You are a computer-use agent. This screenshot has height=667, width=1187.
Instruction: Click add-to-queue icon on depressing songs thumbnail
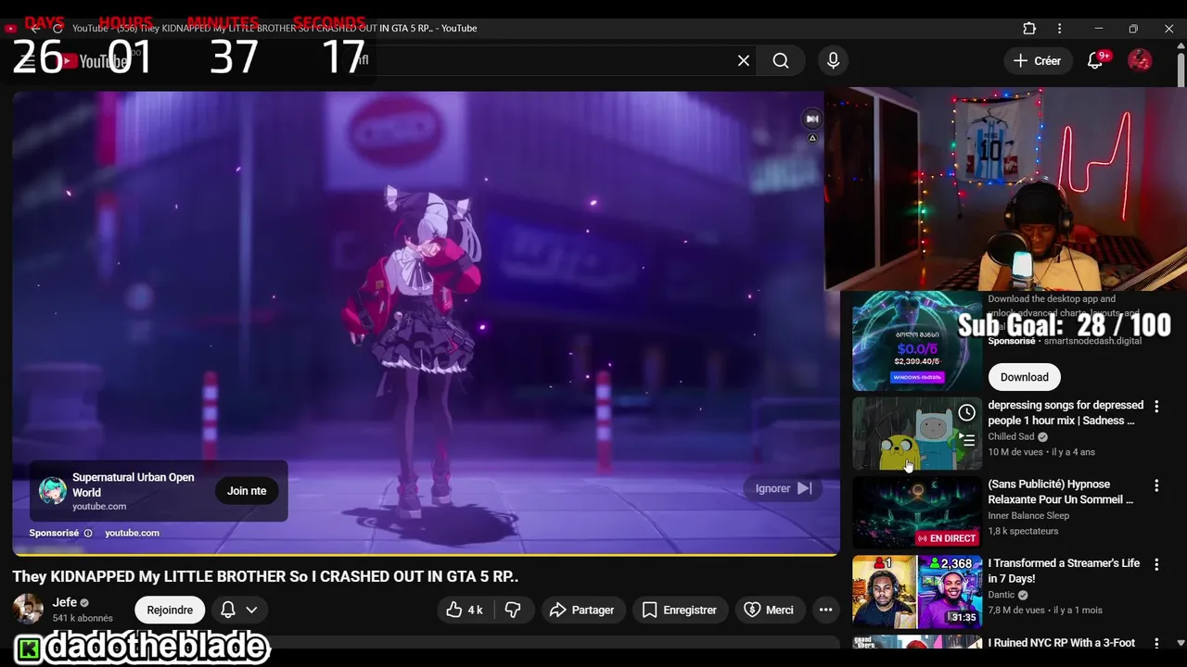click(x=966, y=440)
